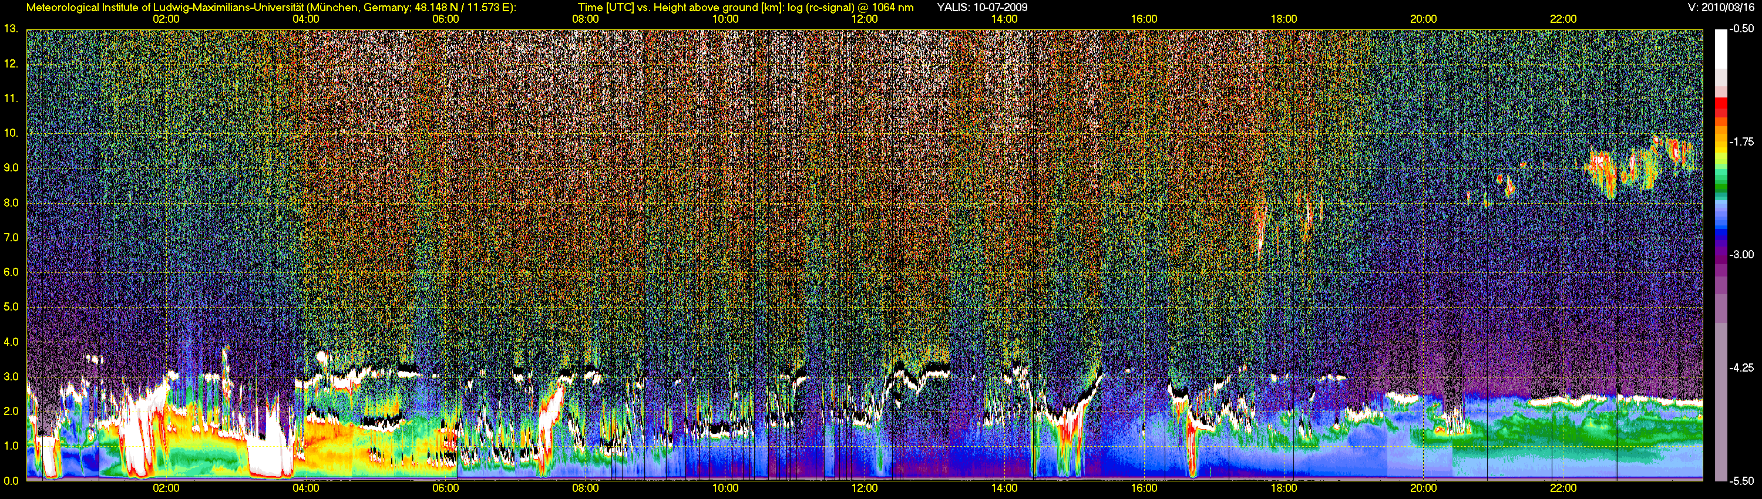1762x499 pixels.
Task: Click the 'V: 2010/03/16' version label
Action: coord(1721,8)
